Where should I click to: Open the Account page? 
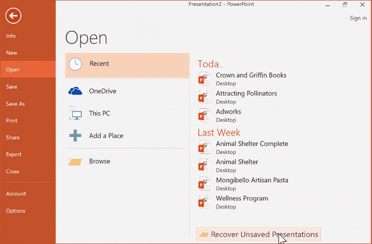point(28,193)
